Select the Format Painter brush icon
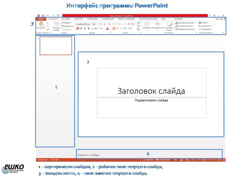The image size is (236, 177). 48,29
